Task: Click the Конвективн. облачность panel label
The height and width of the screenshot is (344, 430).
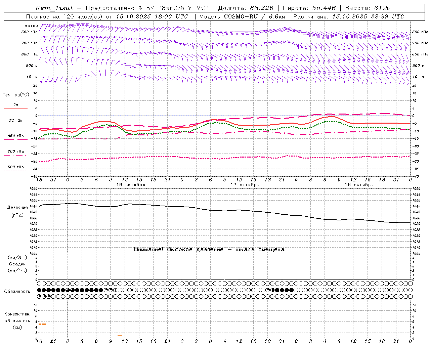Action: tap(17, 317)
